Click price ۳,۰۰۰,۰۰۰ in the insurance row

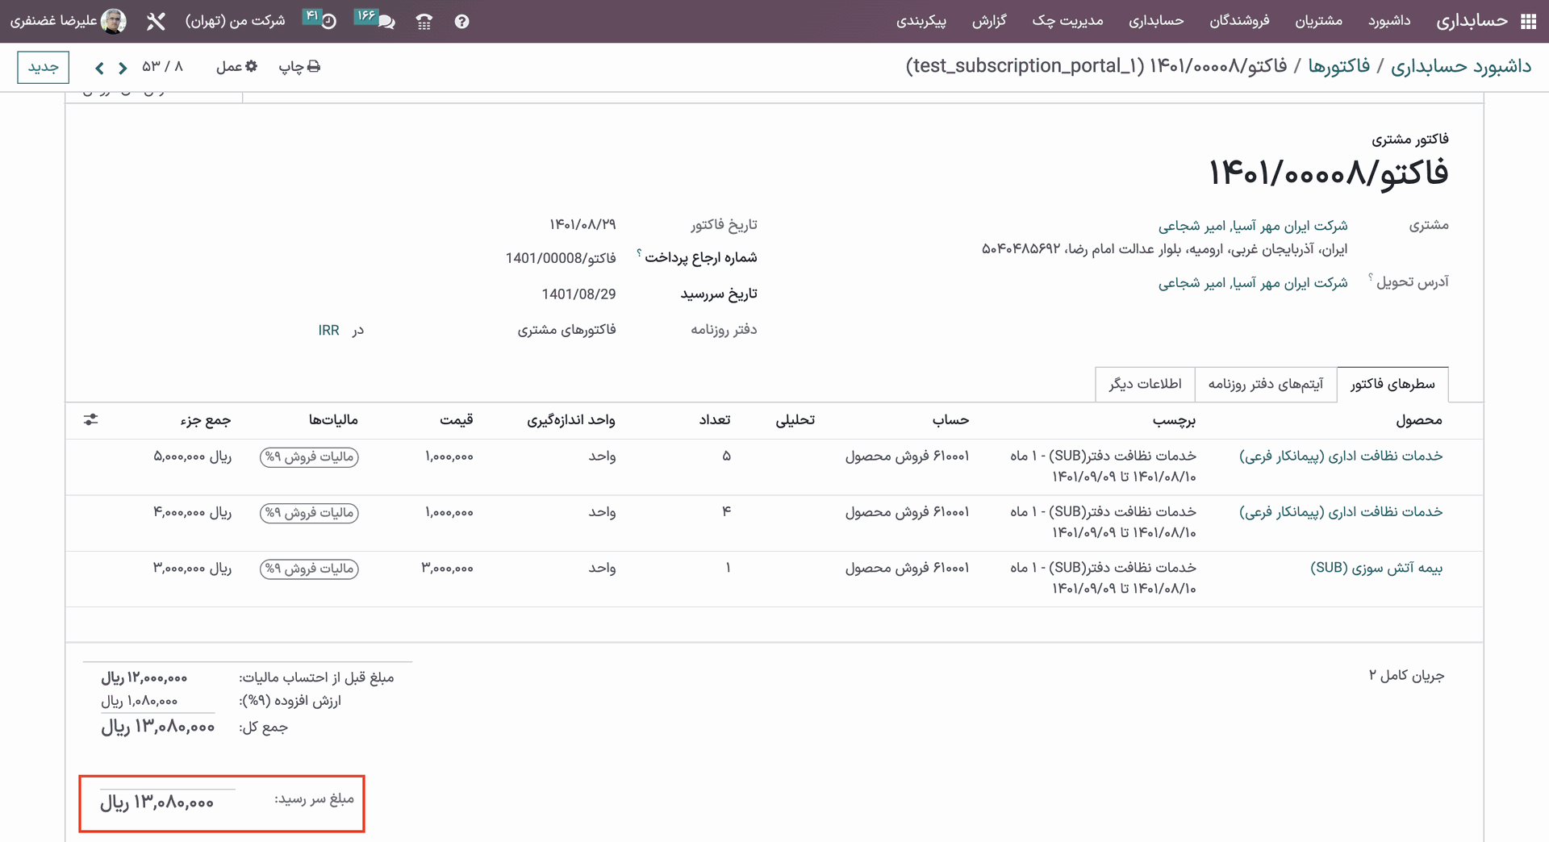[x=447, y=569]
